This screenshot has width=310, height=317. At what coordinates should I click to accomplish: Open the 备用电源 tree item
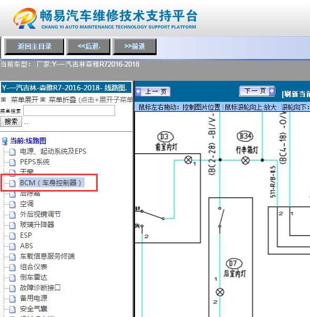pos(34,298)
